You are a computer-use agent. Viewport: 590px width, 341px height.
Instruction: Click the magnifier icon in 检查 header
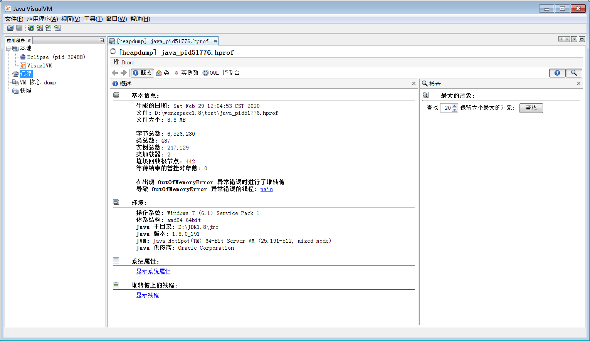(425, 84)
